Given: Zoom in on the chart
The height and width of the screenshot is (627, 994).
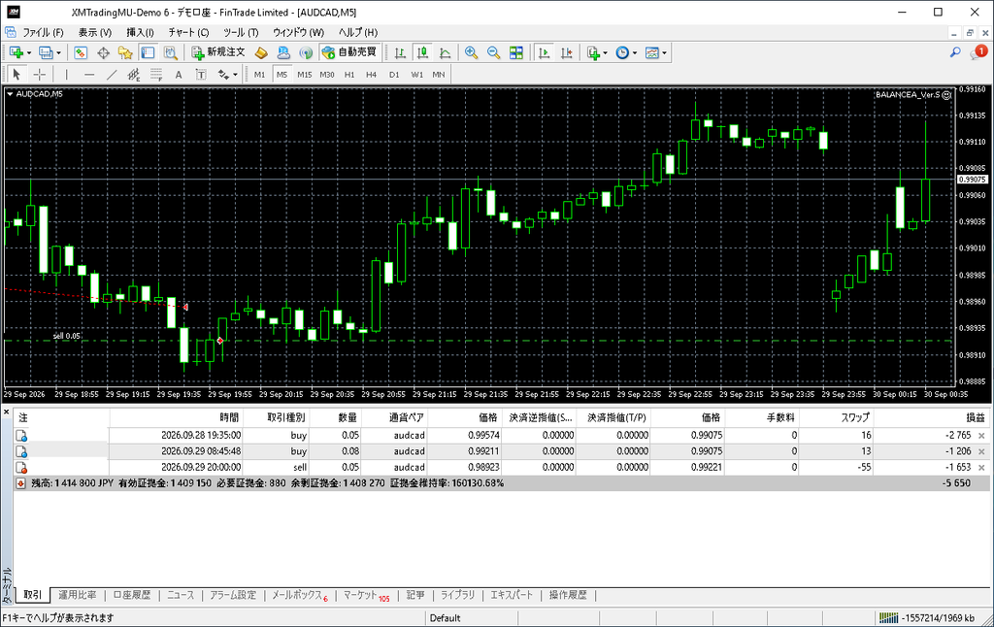Looking at the screenshot, I should pos(471,52).
